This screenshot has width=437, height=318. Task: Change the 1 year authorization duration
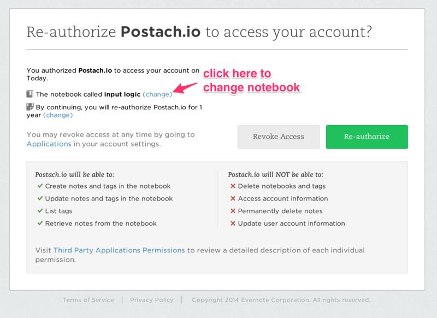[58, 115]
